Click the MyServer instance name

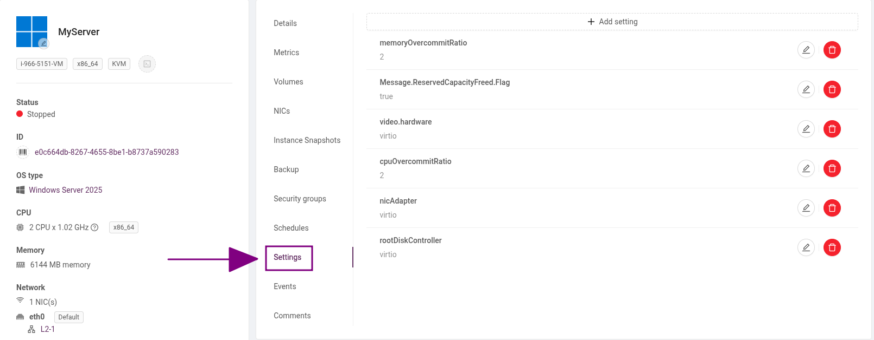click(x=79, y=32)
